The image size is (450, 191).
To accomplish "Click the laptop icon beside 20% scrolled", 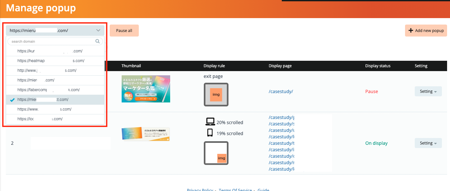I will pyautogui.click(x=210, y=121).
